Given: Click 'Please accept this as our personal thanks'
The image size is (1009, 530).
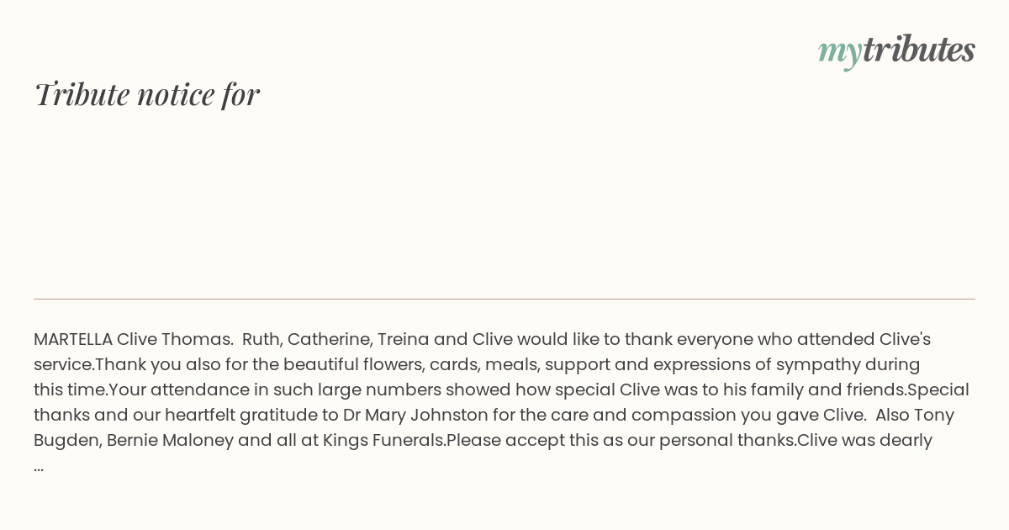Looking at the screenshot, I should 619,440.
